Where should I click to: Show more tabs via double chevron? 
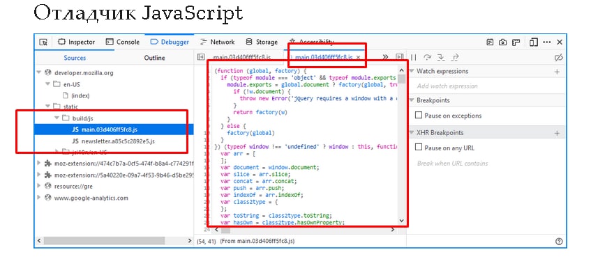[385, 57]
